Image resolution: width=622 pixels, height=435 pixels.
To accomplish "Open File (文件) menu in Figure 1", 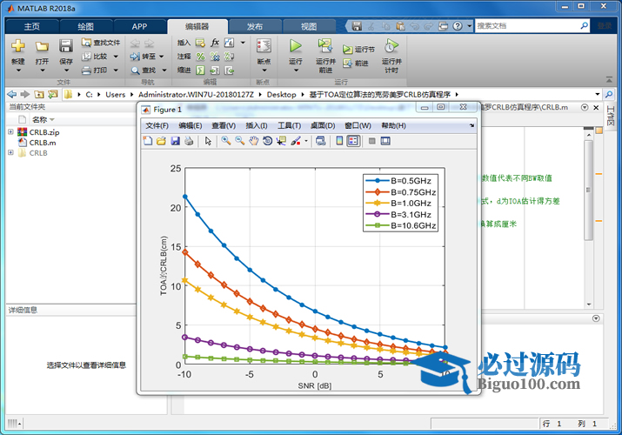I will pyautogui.click(x=157, y=125).
